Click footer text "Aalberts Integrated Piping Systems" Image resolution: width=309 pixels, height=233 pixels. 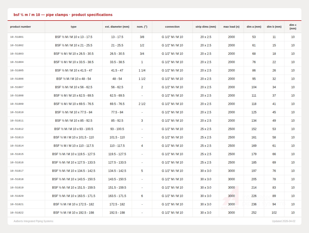pyautogui.click(x=33, y=221)
